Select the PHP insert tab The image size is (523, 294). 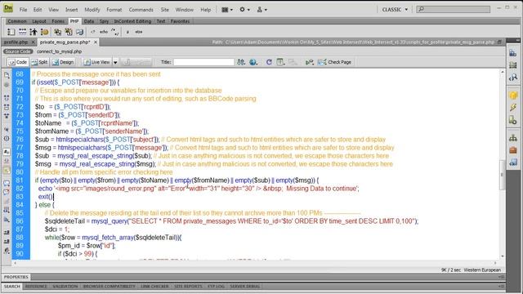pyautogui.click(x=74, y=21)
